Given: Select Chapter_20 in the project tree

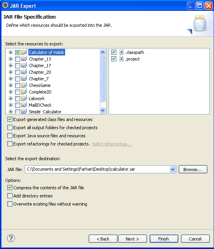Looking at the screenshot, I should coord(40,72).
